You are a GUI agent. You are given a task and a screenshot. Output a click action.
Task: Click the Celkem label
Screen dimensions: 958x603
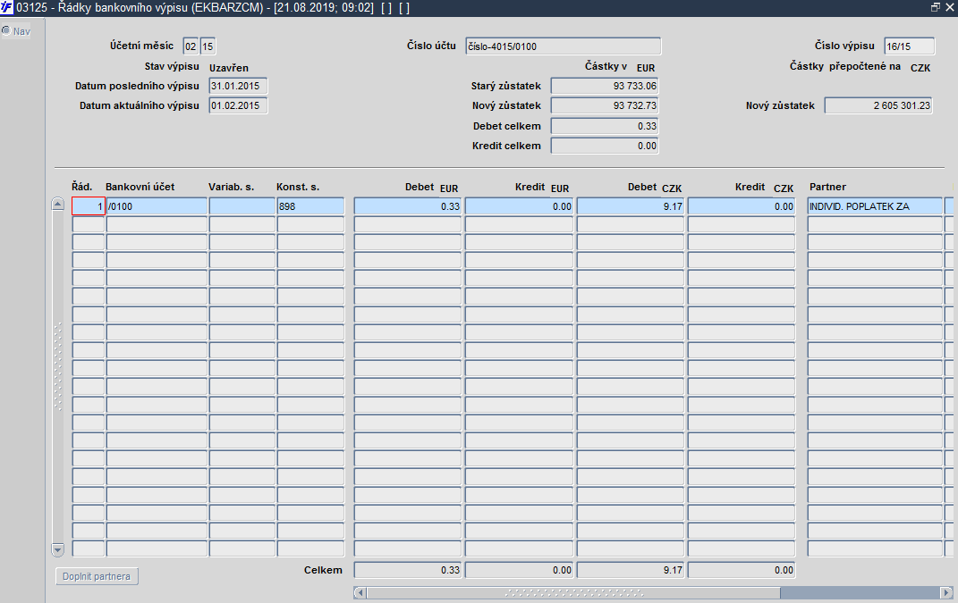[x=323, y=570]
